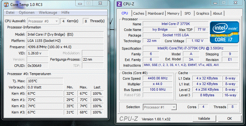The height and width of the screenshot is (126, 246).
Task: Click the Validate button in CPU-Z
Action: pyautogui.click(x=204, y=119)
